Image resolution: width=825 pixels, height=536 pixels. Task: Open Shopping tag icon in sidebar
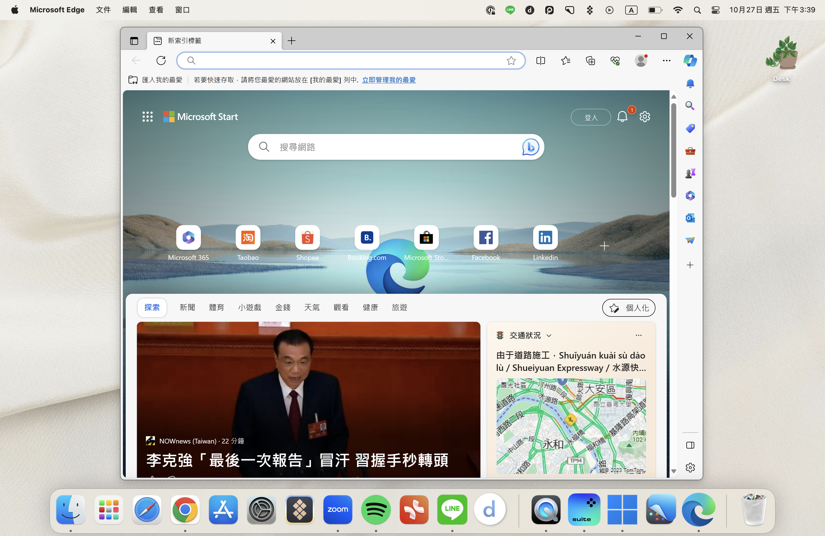pos(690,128)
